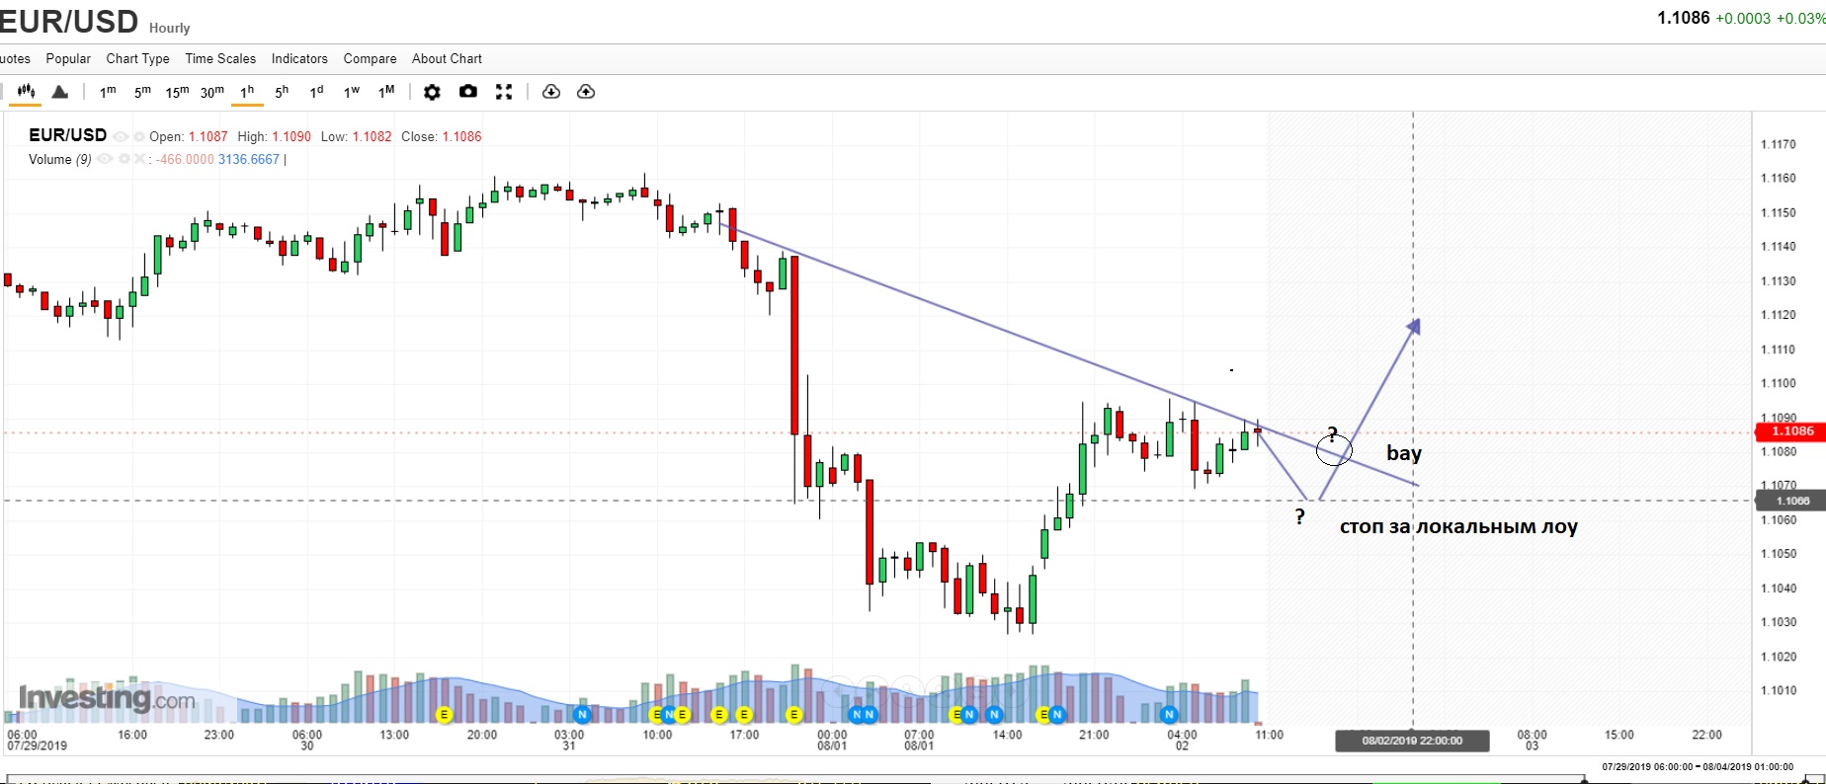Open the Indicators dropdown menu
Screen dimensions: 1826x784
click(299, 58)
